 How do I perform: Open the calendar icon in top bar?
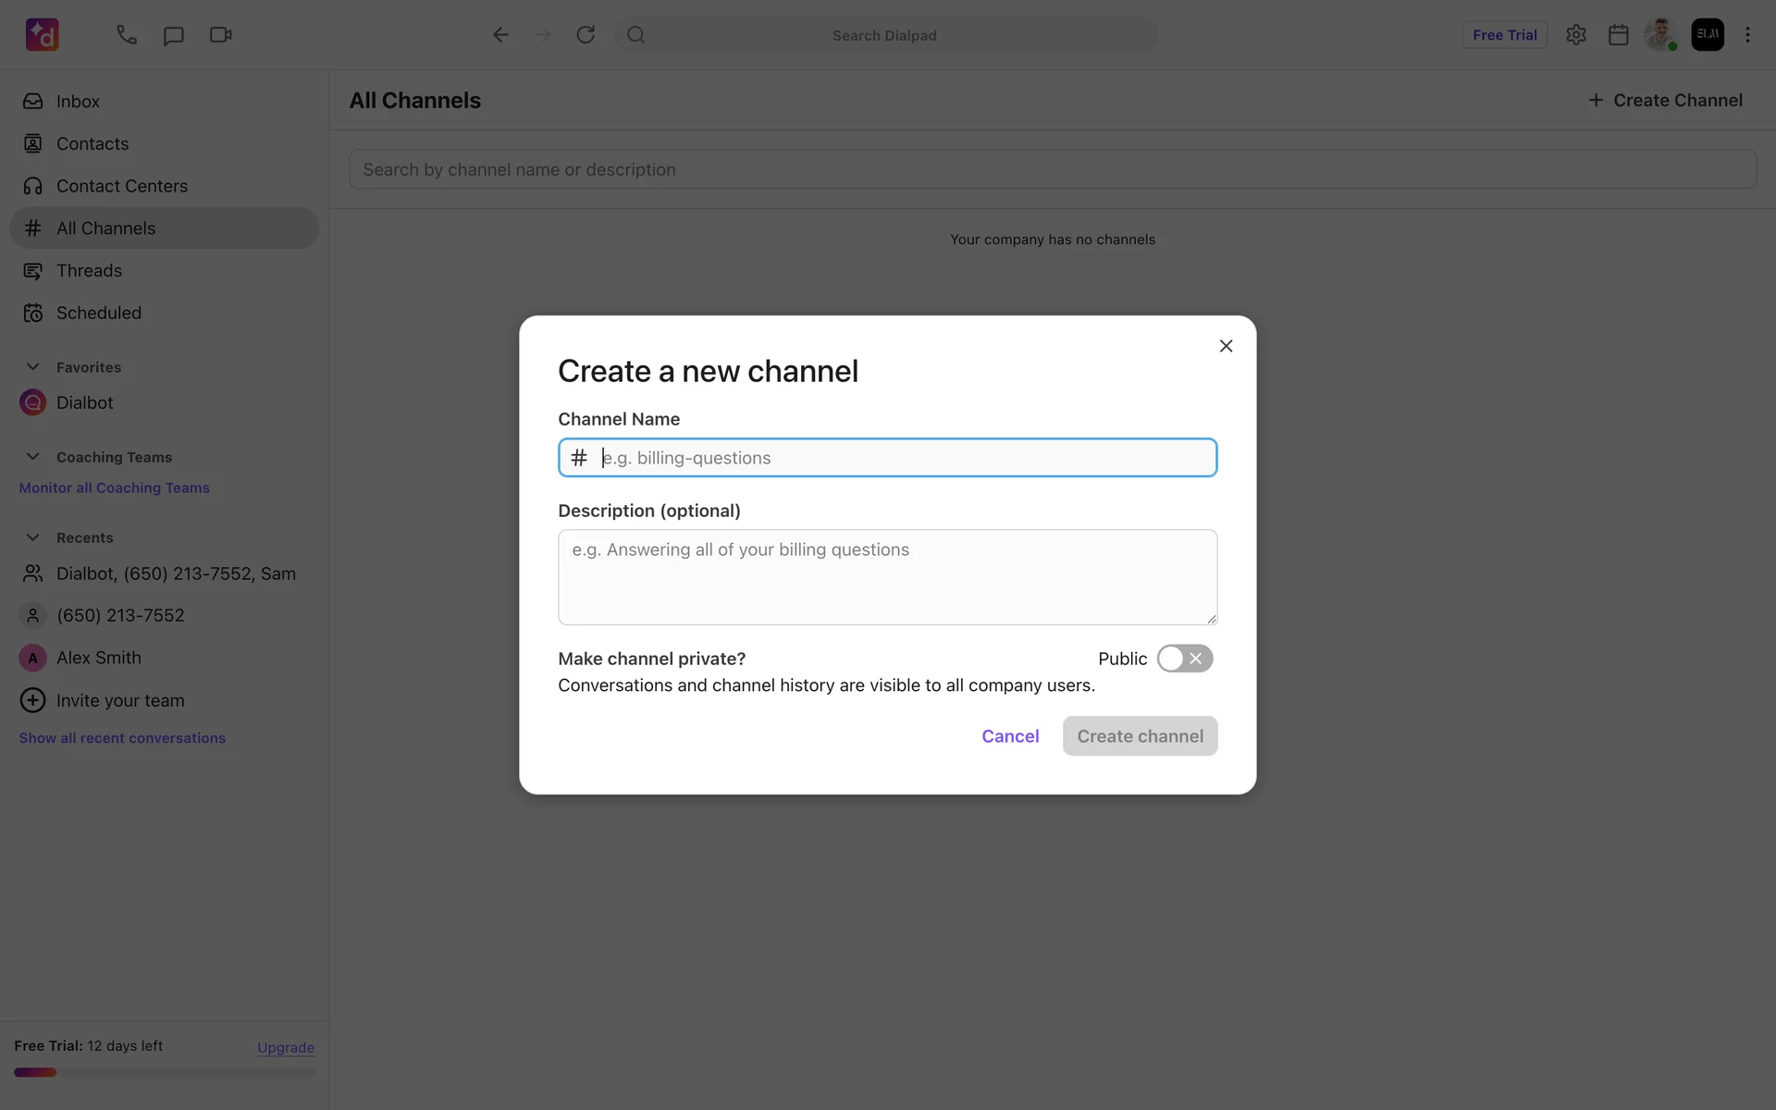[x=1618, y=35]
